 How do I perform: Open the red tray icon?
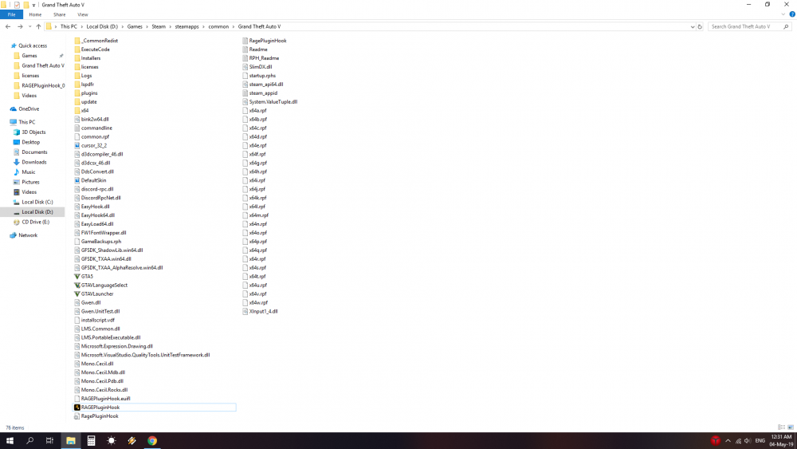click(715, 441)
